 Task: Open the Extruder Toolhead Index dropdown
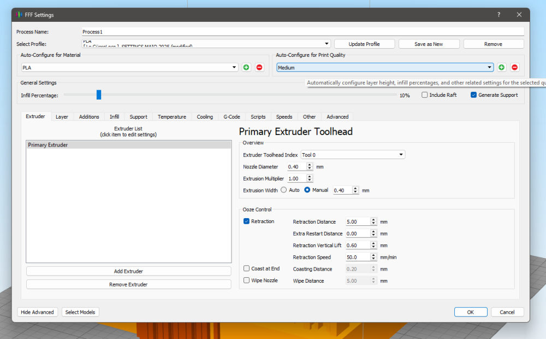pos(353,155)
